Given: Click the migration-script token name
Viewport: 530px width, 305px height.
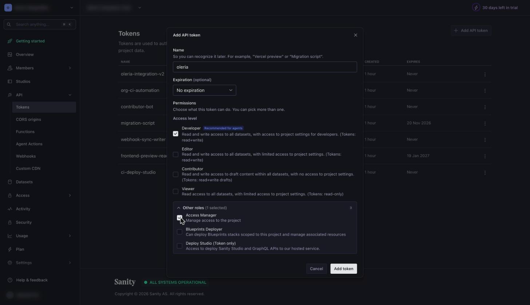Looking at the screenshot, I should tap(138, 123).
